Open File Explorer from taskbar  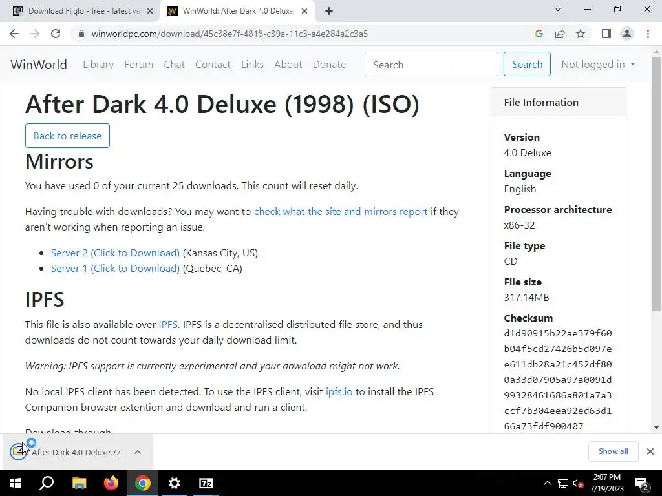coord(79,483)
